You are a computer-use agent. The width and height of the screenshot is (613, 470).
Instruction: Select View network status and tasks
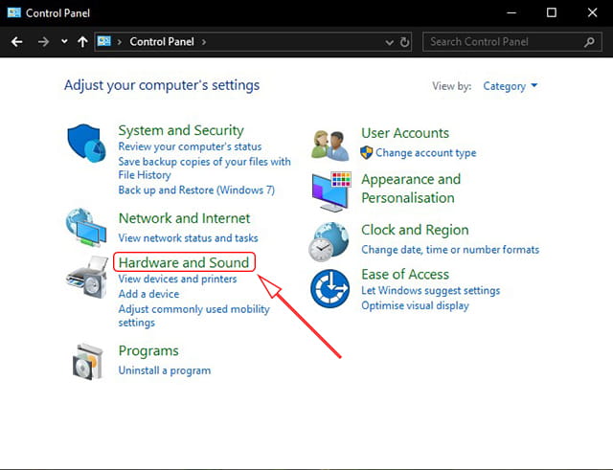(188, 238)
